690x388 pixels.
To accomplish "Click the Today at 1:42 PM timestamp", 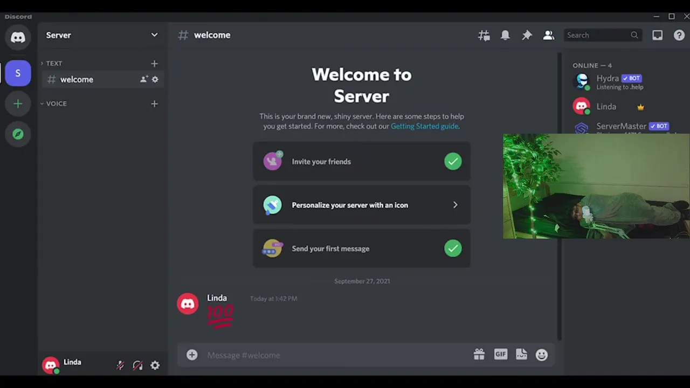I will (273, 299).
